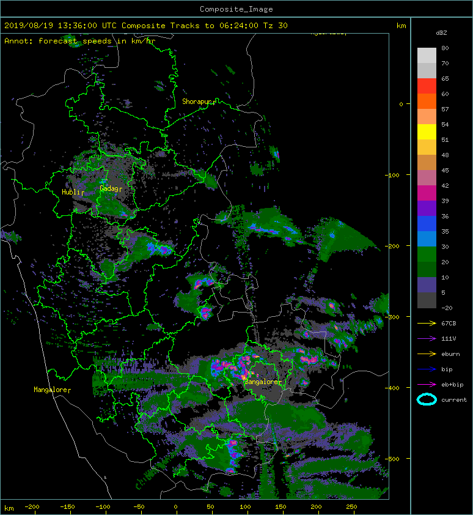Click the 67CB legend label

click(x=449, y=324)
